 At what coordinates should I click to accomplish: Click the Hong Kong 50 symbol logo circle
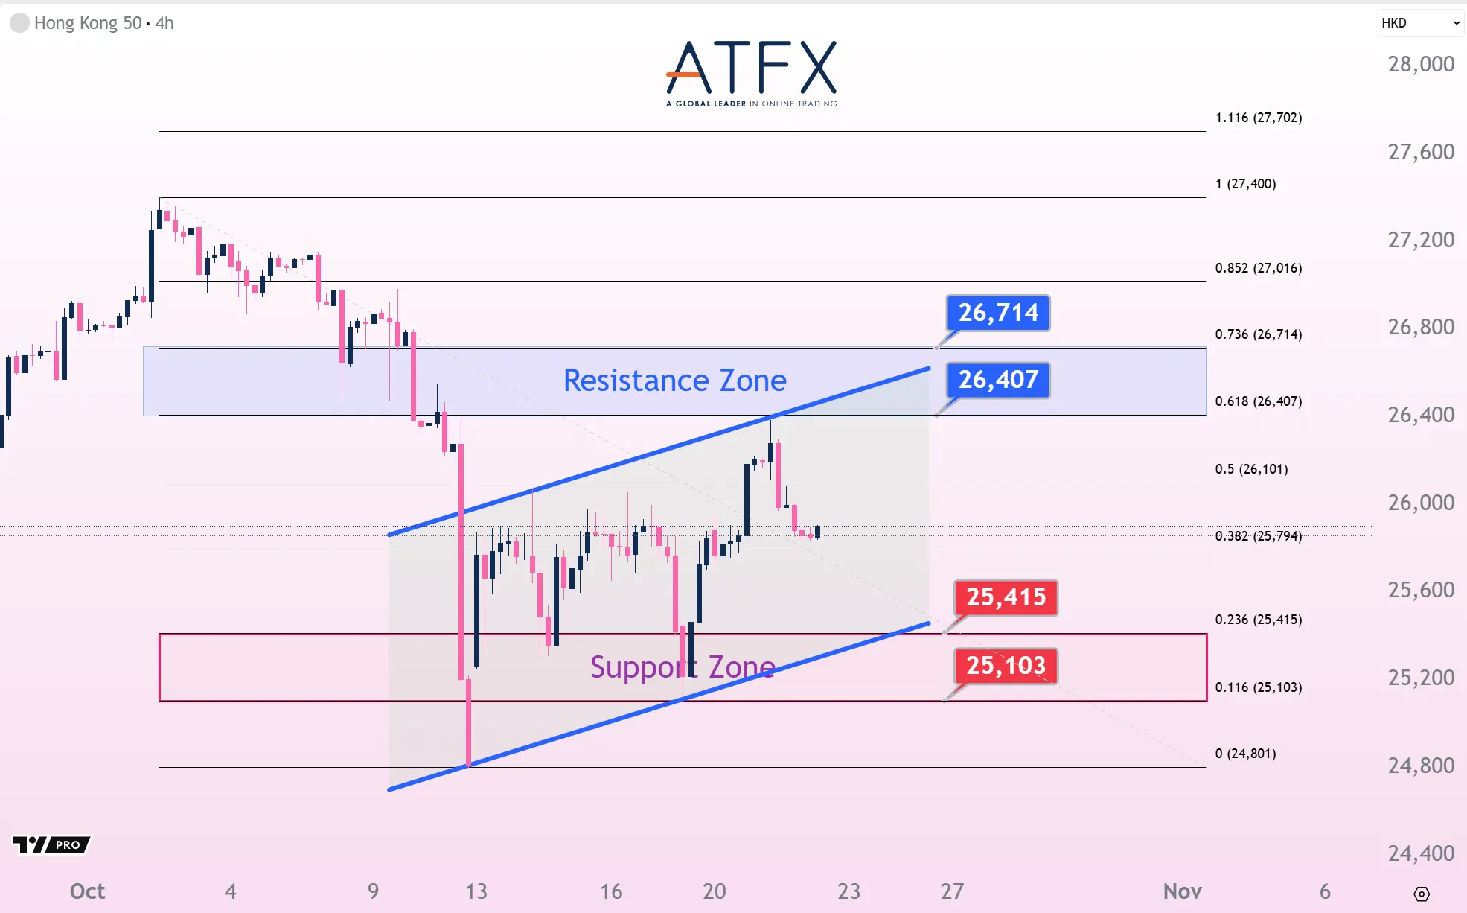[20, 23]
